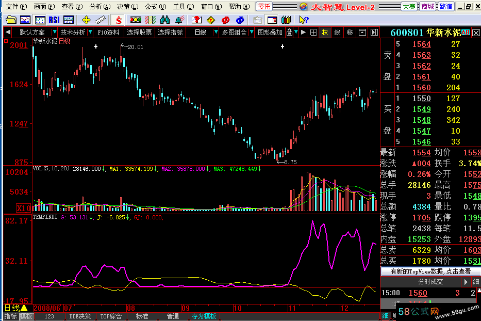Click the 选择指标 button
This screenshot has height=321, width=481.
[x=170, y=32]
